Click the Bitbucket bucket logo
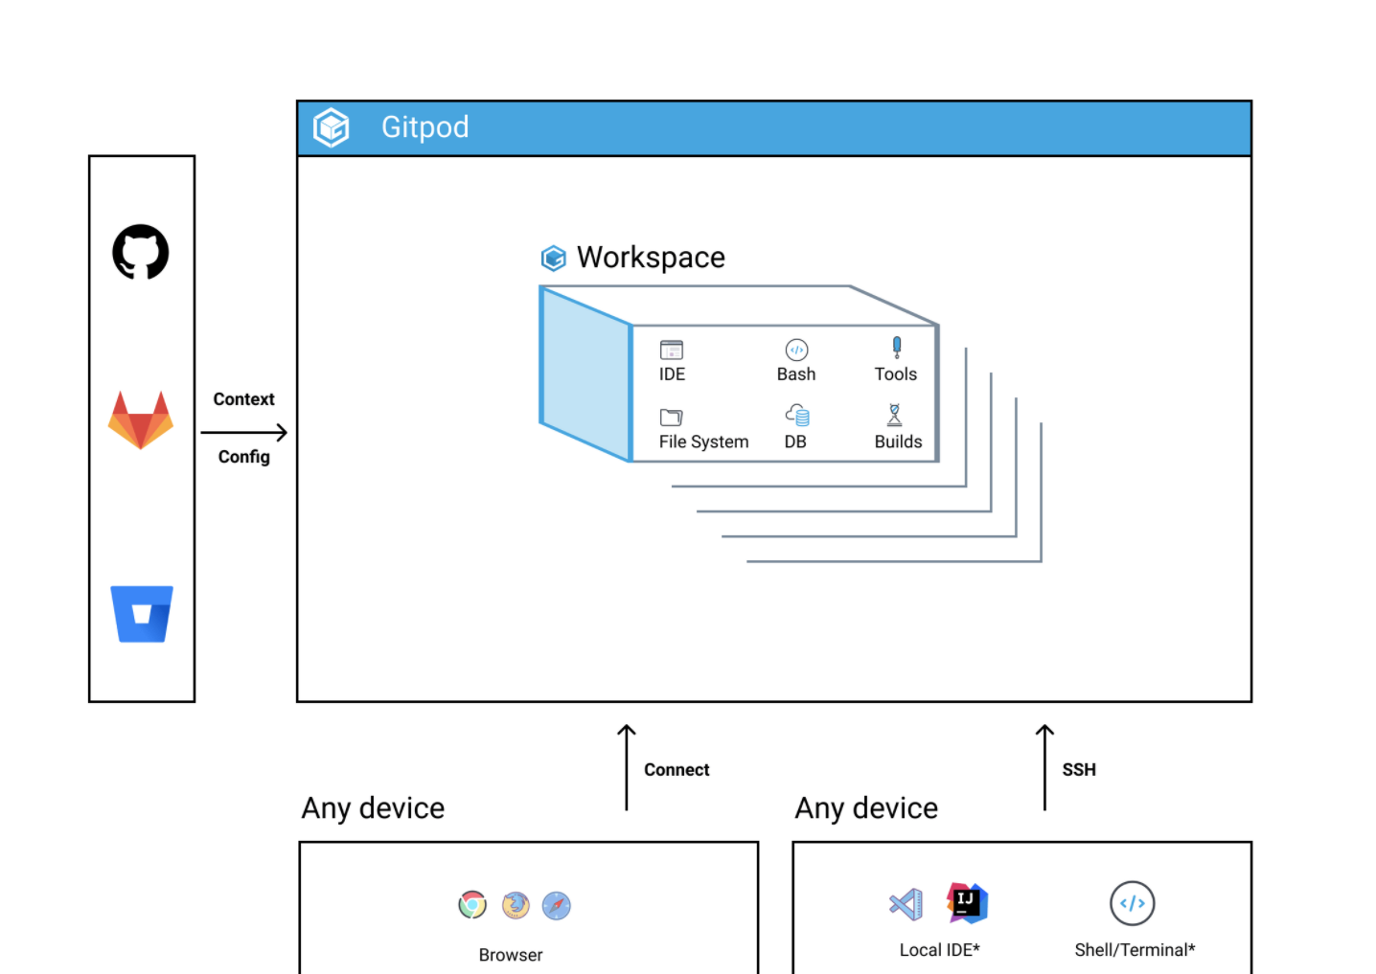 142,614
